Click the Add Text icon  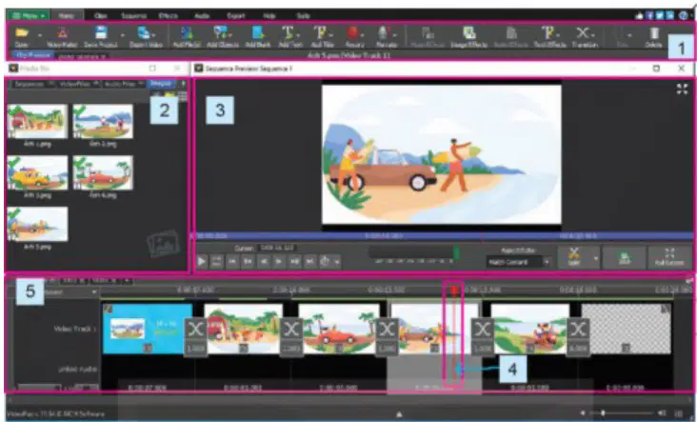[289, 33]
